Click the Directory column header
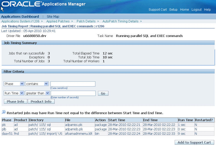Image resolution: width=216 pixels, height=147 pixels. click(47, 120)
